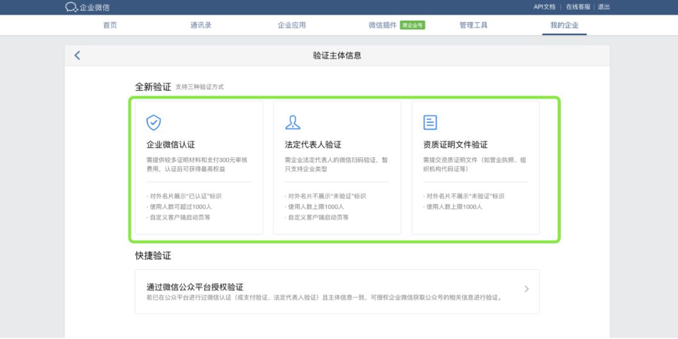Choose the 法定代表人验证 card title

point(313,145)
